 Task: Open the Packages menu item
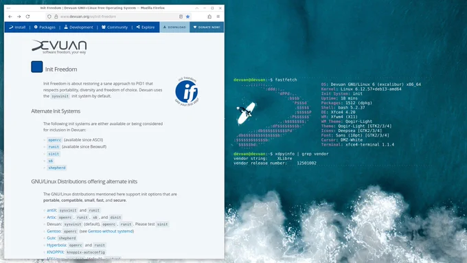click(x=45, y=27)
